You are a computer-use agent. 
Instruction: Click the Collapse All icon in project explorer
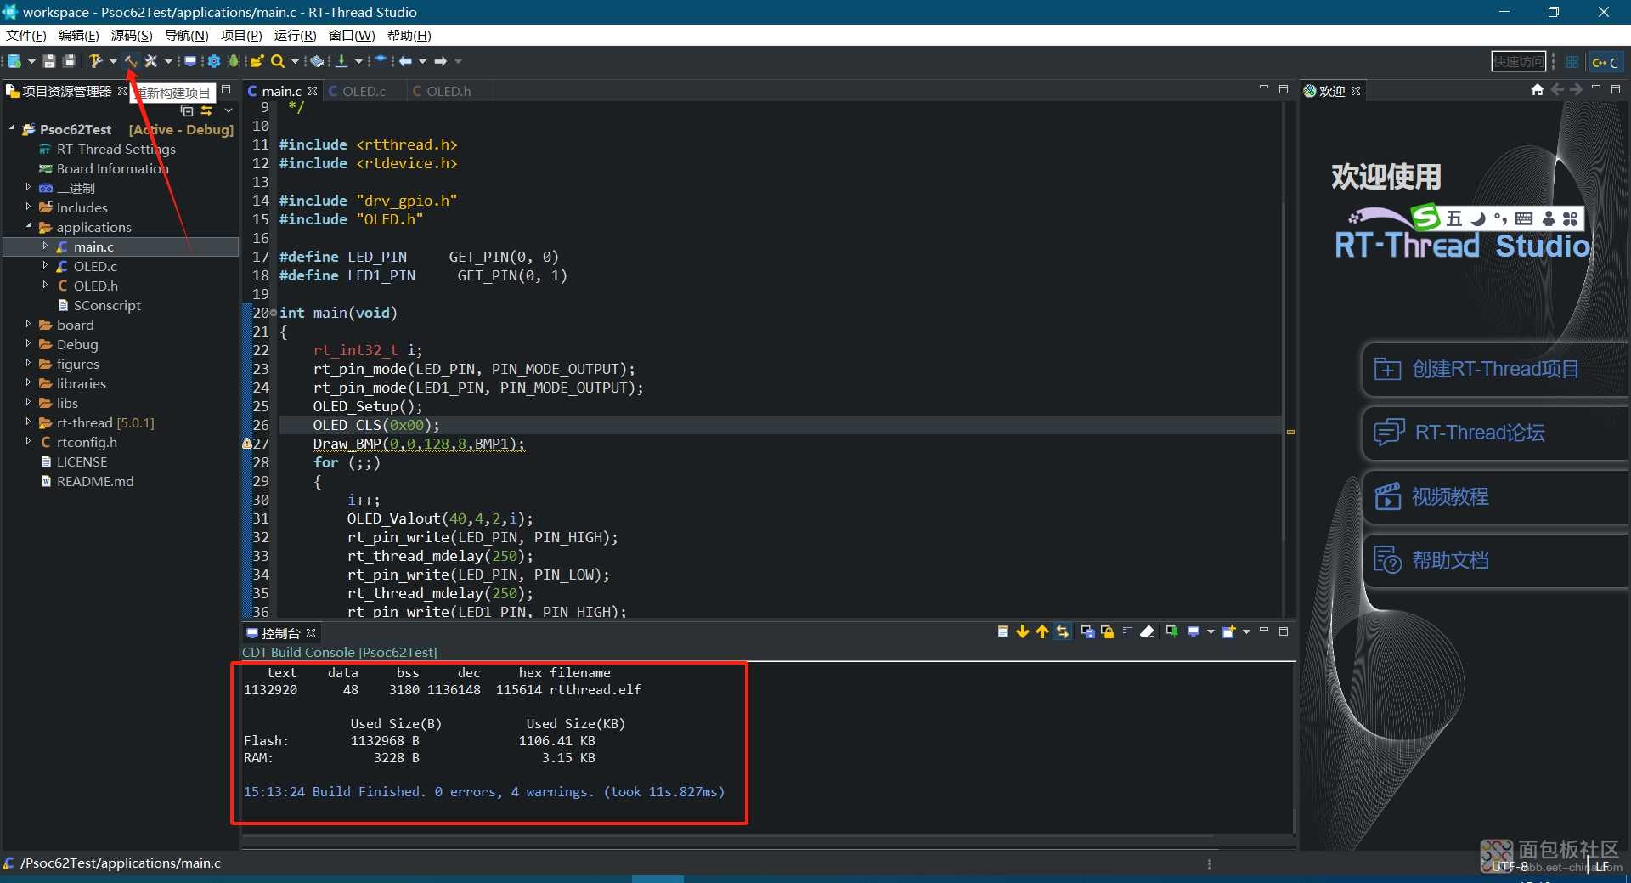[187, 110]
